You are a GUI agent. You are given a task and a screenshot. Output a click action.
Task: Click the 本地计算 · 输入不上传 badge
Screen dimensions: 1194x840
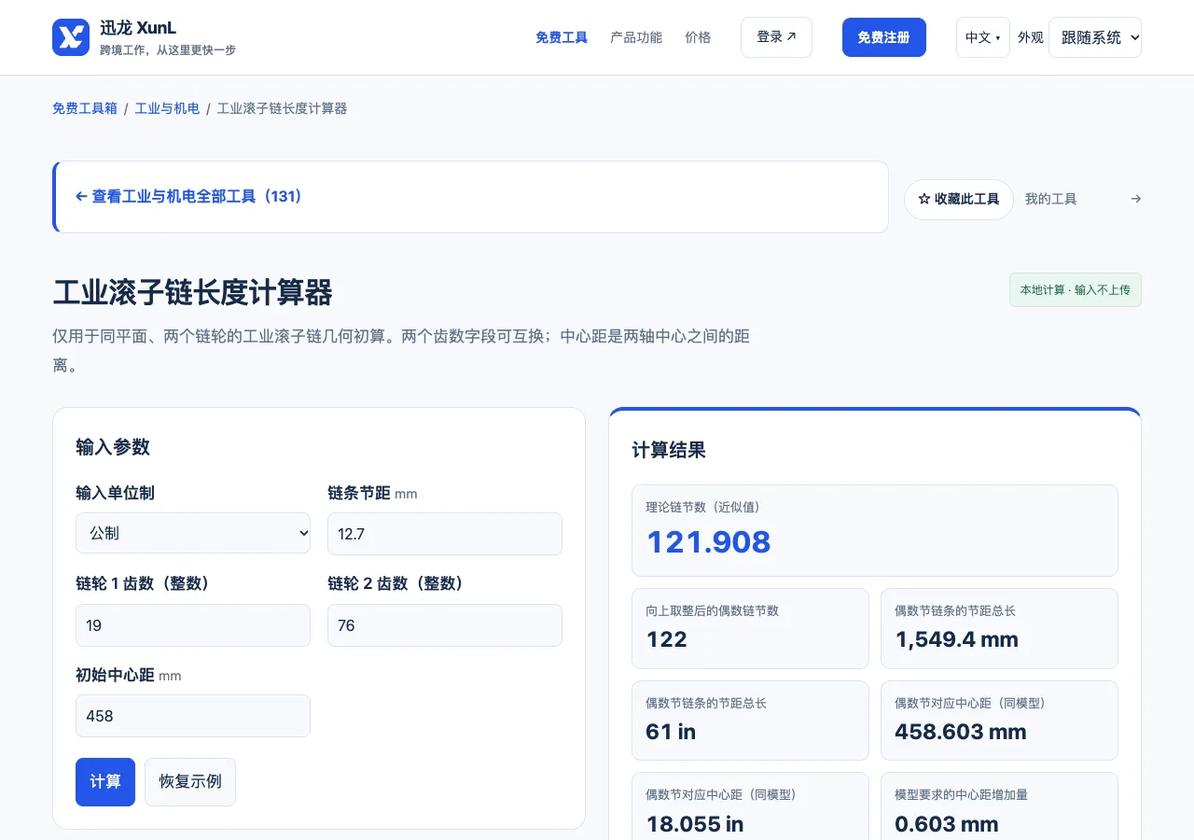[1076, 290]
